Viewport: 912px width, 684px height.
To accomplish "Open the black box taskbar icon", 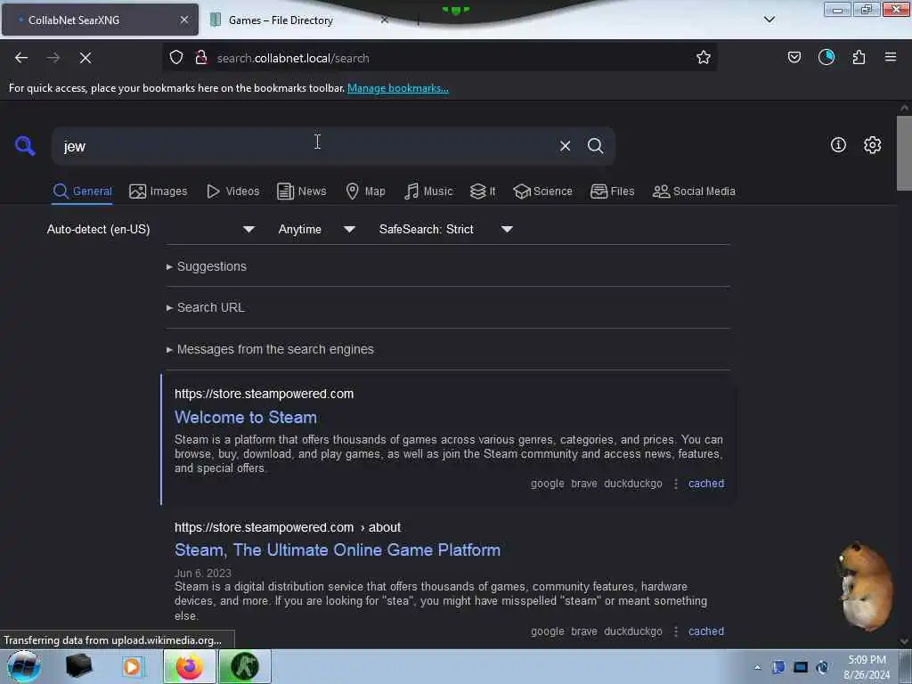I will pyautogui.click(x=78, y=666).
